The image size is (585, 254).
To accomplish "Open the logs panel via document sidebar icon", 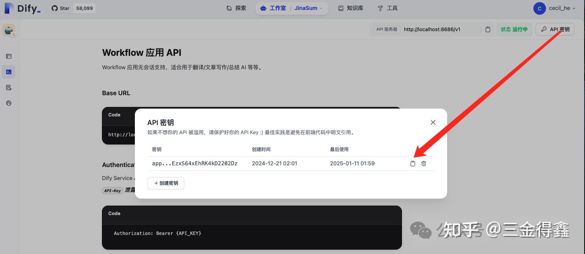I will (x=8, y=87).
